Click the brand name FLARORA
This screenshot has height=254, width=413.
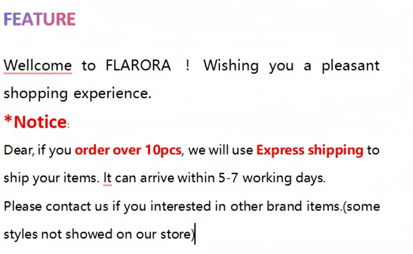[x=138, y=66]
